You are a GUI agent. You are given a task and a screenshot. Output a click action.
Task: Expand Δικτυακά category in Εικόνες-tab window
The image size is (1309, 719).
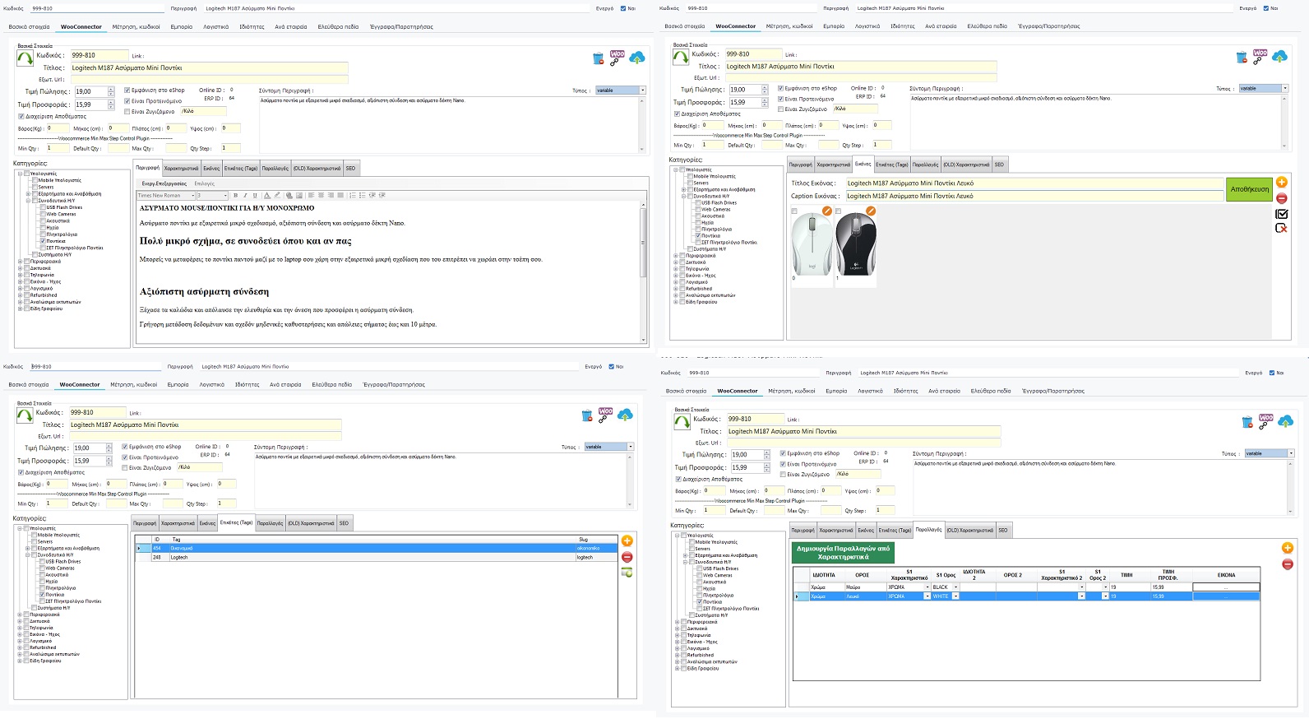(677, 262)
